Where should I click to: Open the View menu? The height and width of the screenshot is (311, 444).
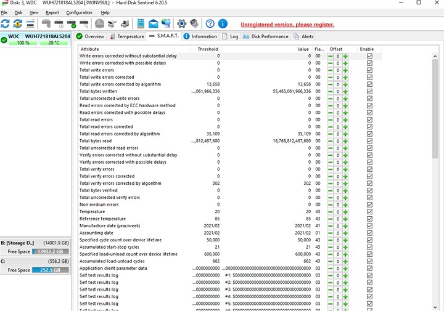34,13
